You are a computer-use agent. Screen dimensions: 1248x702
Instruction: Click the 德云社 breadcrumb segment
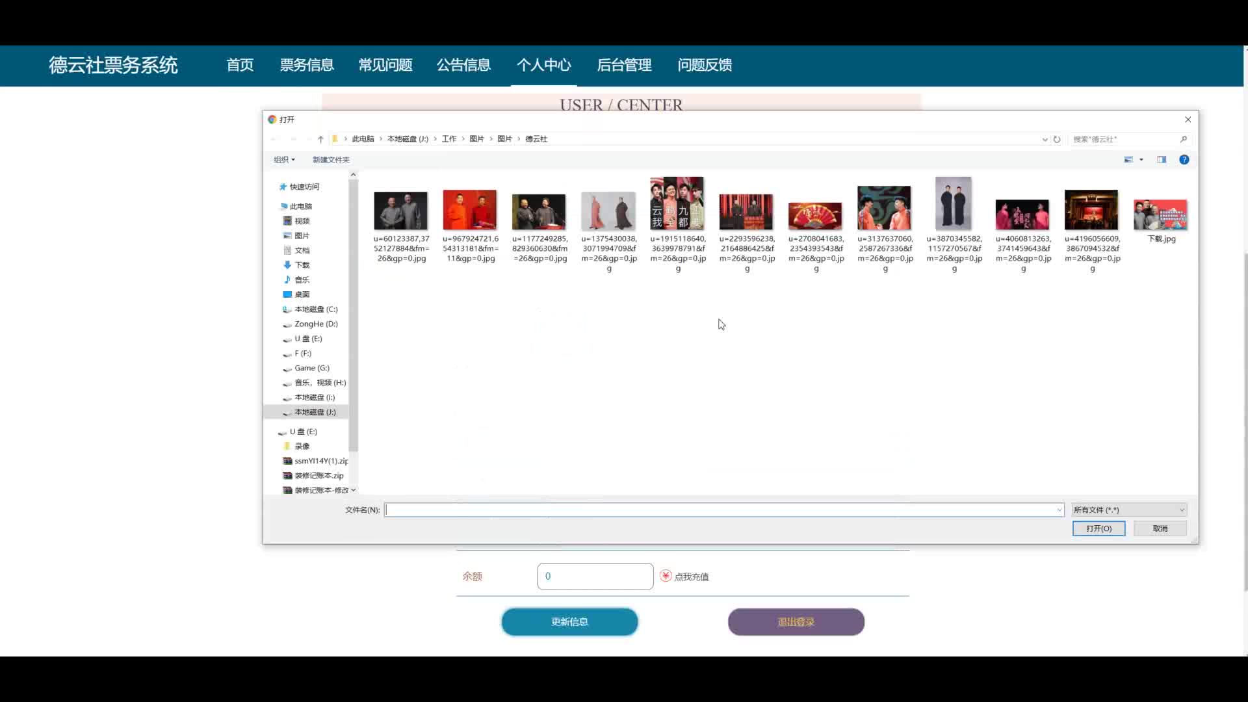click(x=536, y=139)
